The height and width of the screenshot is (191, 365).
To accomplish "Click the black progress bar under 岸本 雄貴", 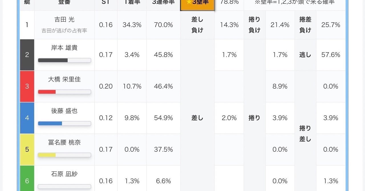I will [64, 60].
